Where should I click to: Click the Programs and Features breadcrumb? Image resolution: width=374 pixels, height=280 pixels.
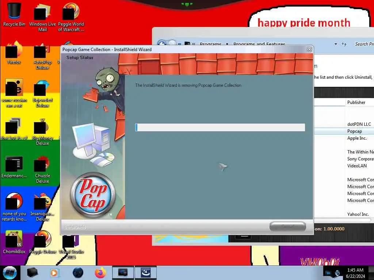(x=259, y=44)
